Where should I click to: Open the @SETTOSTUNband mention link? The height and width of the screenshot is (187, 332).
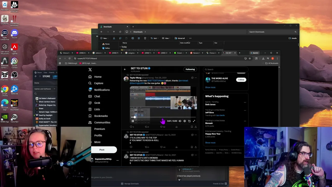[156, 81]
